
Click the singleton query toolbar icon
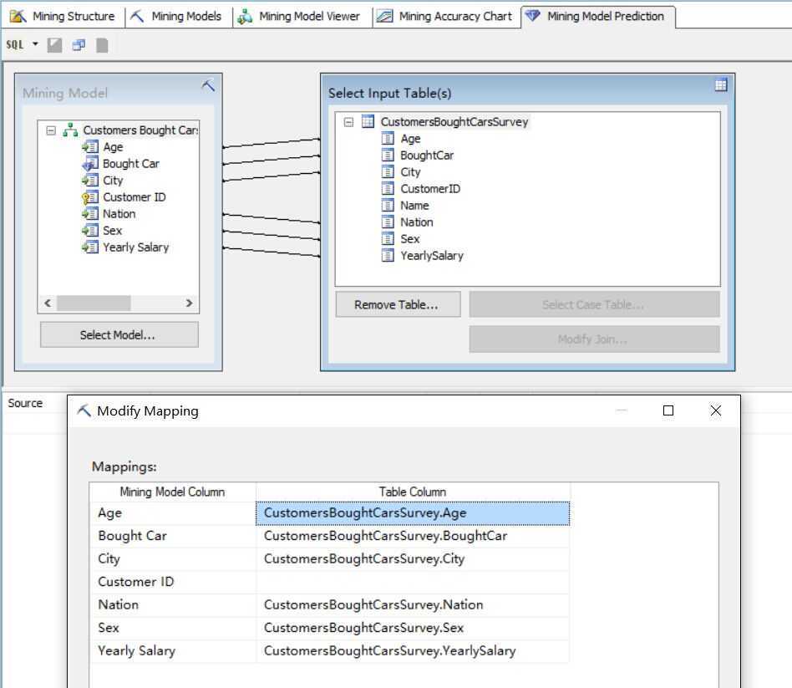(79, 45)
